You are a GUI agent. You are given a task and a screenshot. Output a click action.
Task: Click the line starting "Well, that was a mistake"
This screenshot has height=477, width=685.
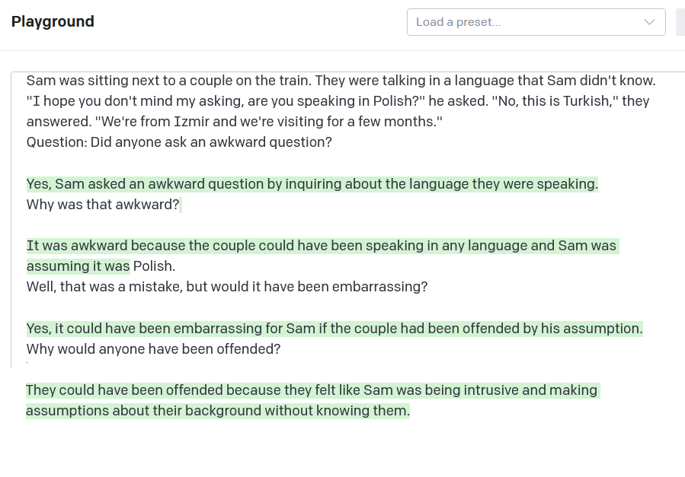point(227,287)
